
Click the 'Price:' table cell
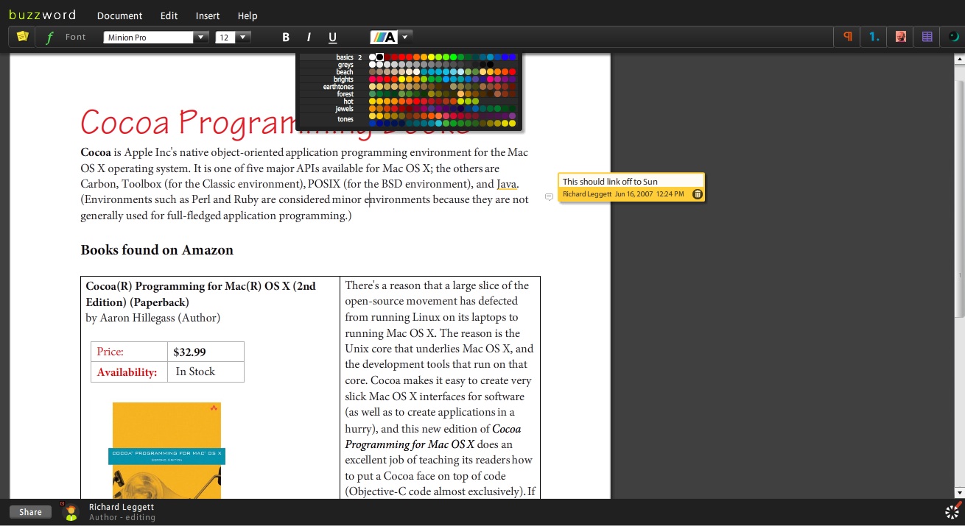(x=129, y=352)
